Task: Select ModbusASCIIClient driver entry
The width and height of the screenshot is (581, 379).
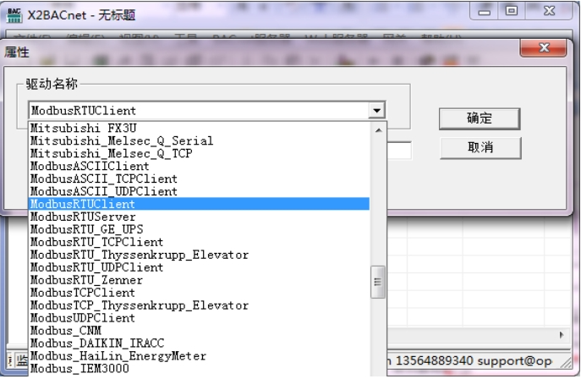Action: [x=200, y=166]
